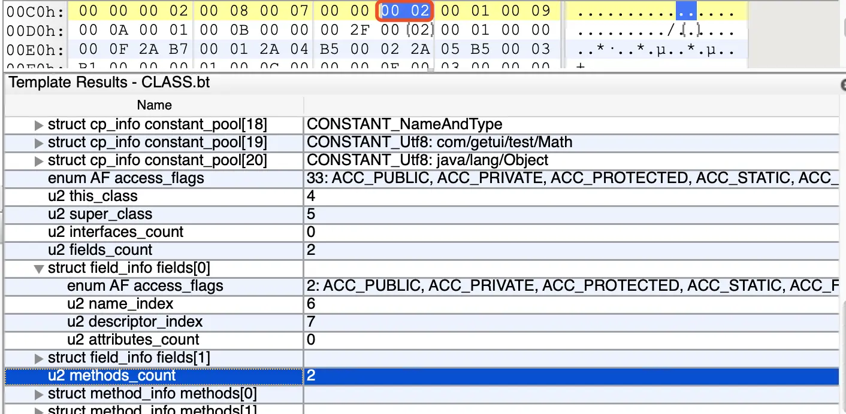
Task: Select the u2 name_index row
Action: [422, 304]
